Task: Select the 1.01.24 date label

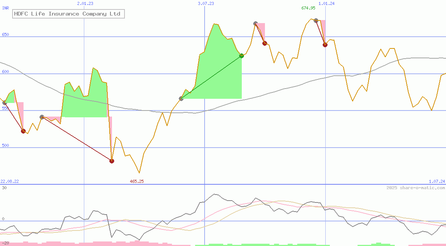Action: 326,3
